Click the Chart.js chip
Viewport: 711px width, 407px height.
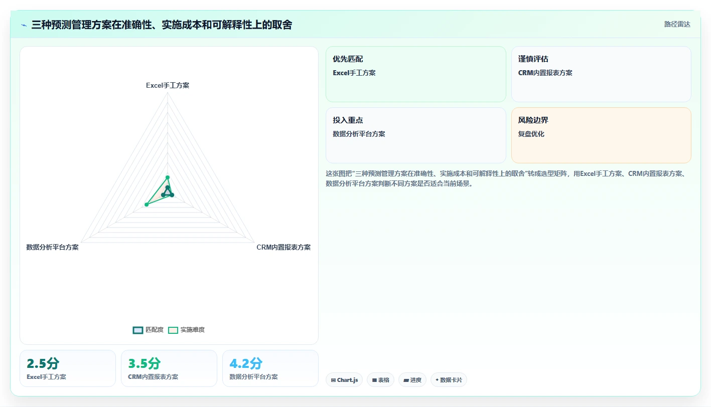point(344,380)
